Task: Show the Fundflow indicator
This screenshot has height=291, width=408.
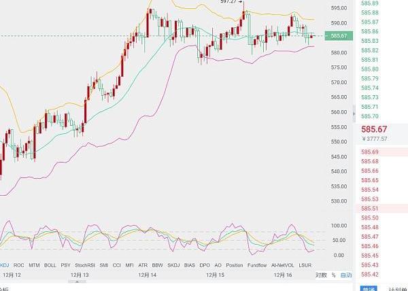Action: pos(257,264)
